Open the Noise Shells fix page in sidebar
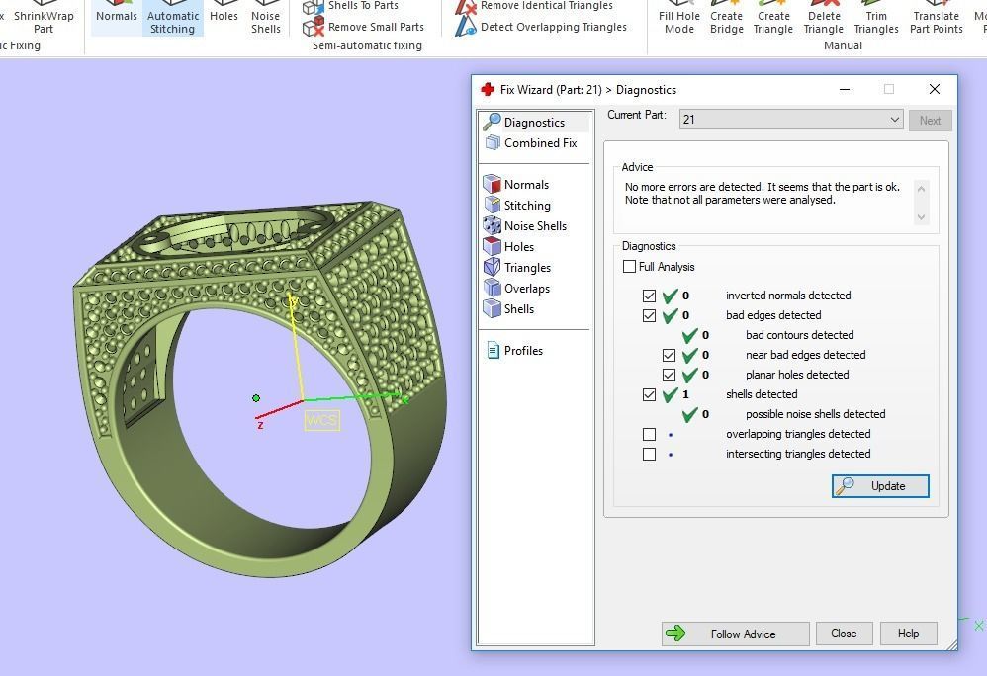The image size is (987, 676). coord(525,225)
